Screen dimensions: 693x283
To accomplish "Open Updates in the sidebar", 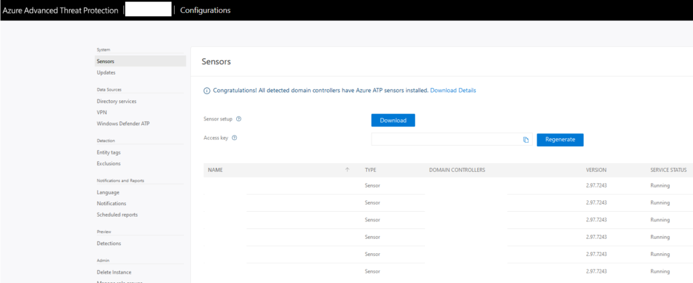I will click(x=106, y=72).
